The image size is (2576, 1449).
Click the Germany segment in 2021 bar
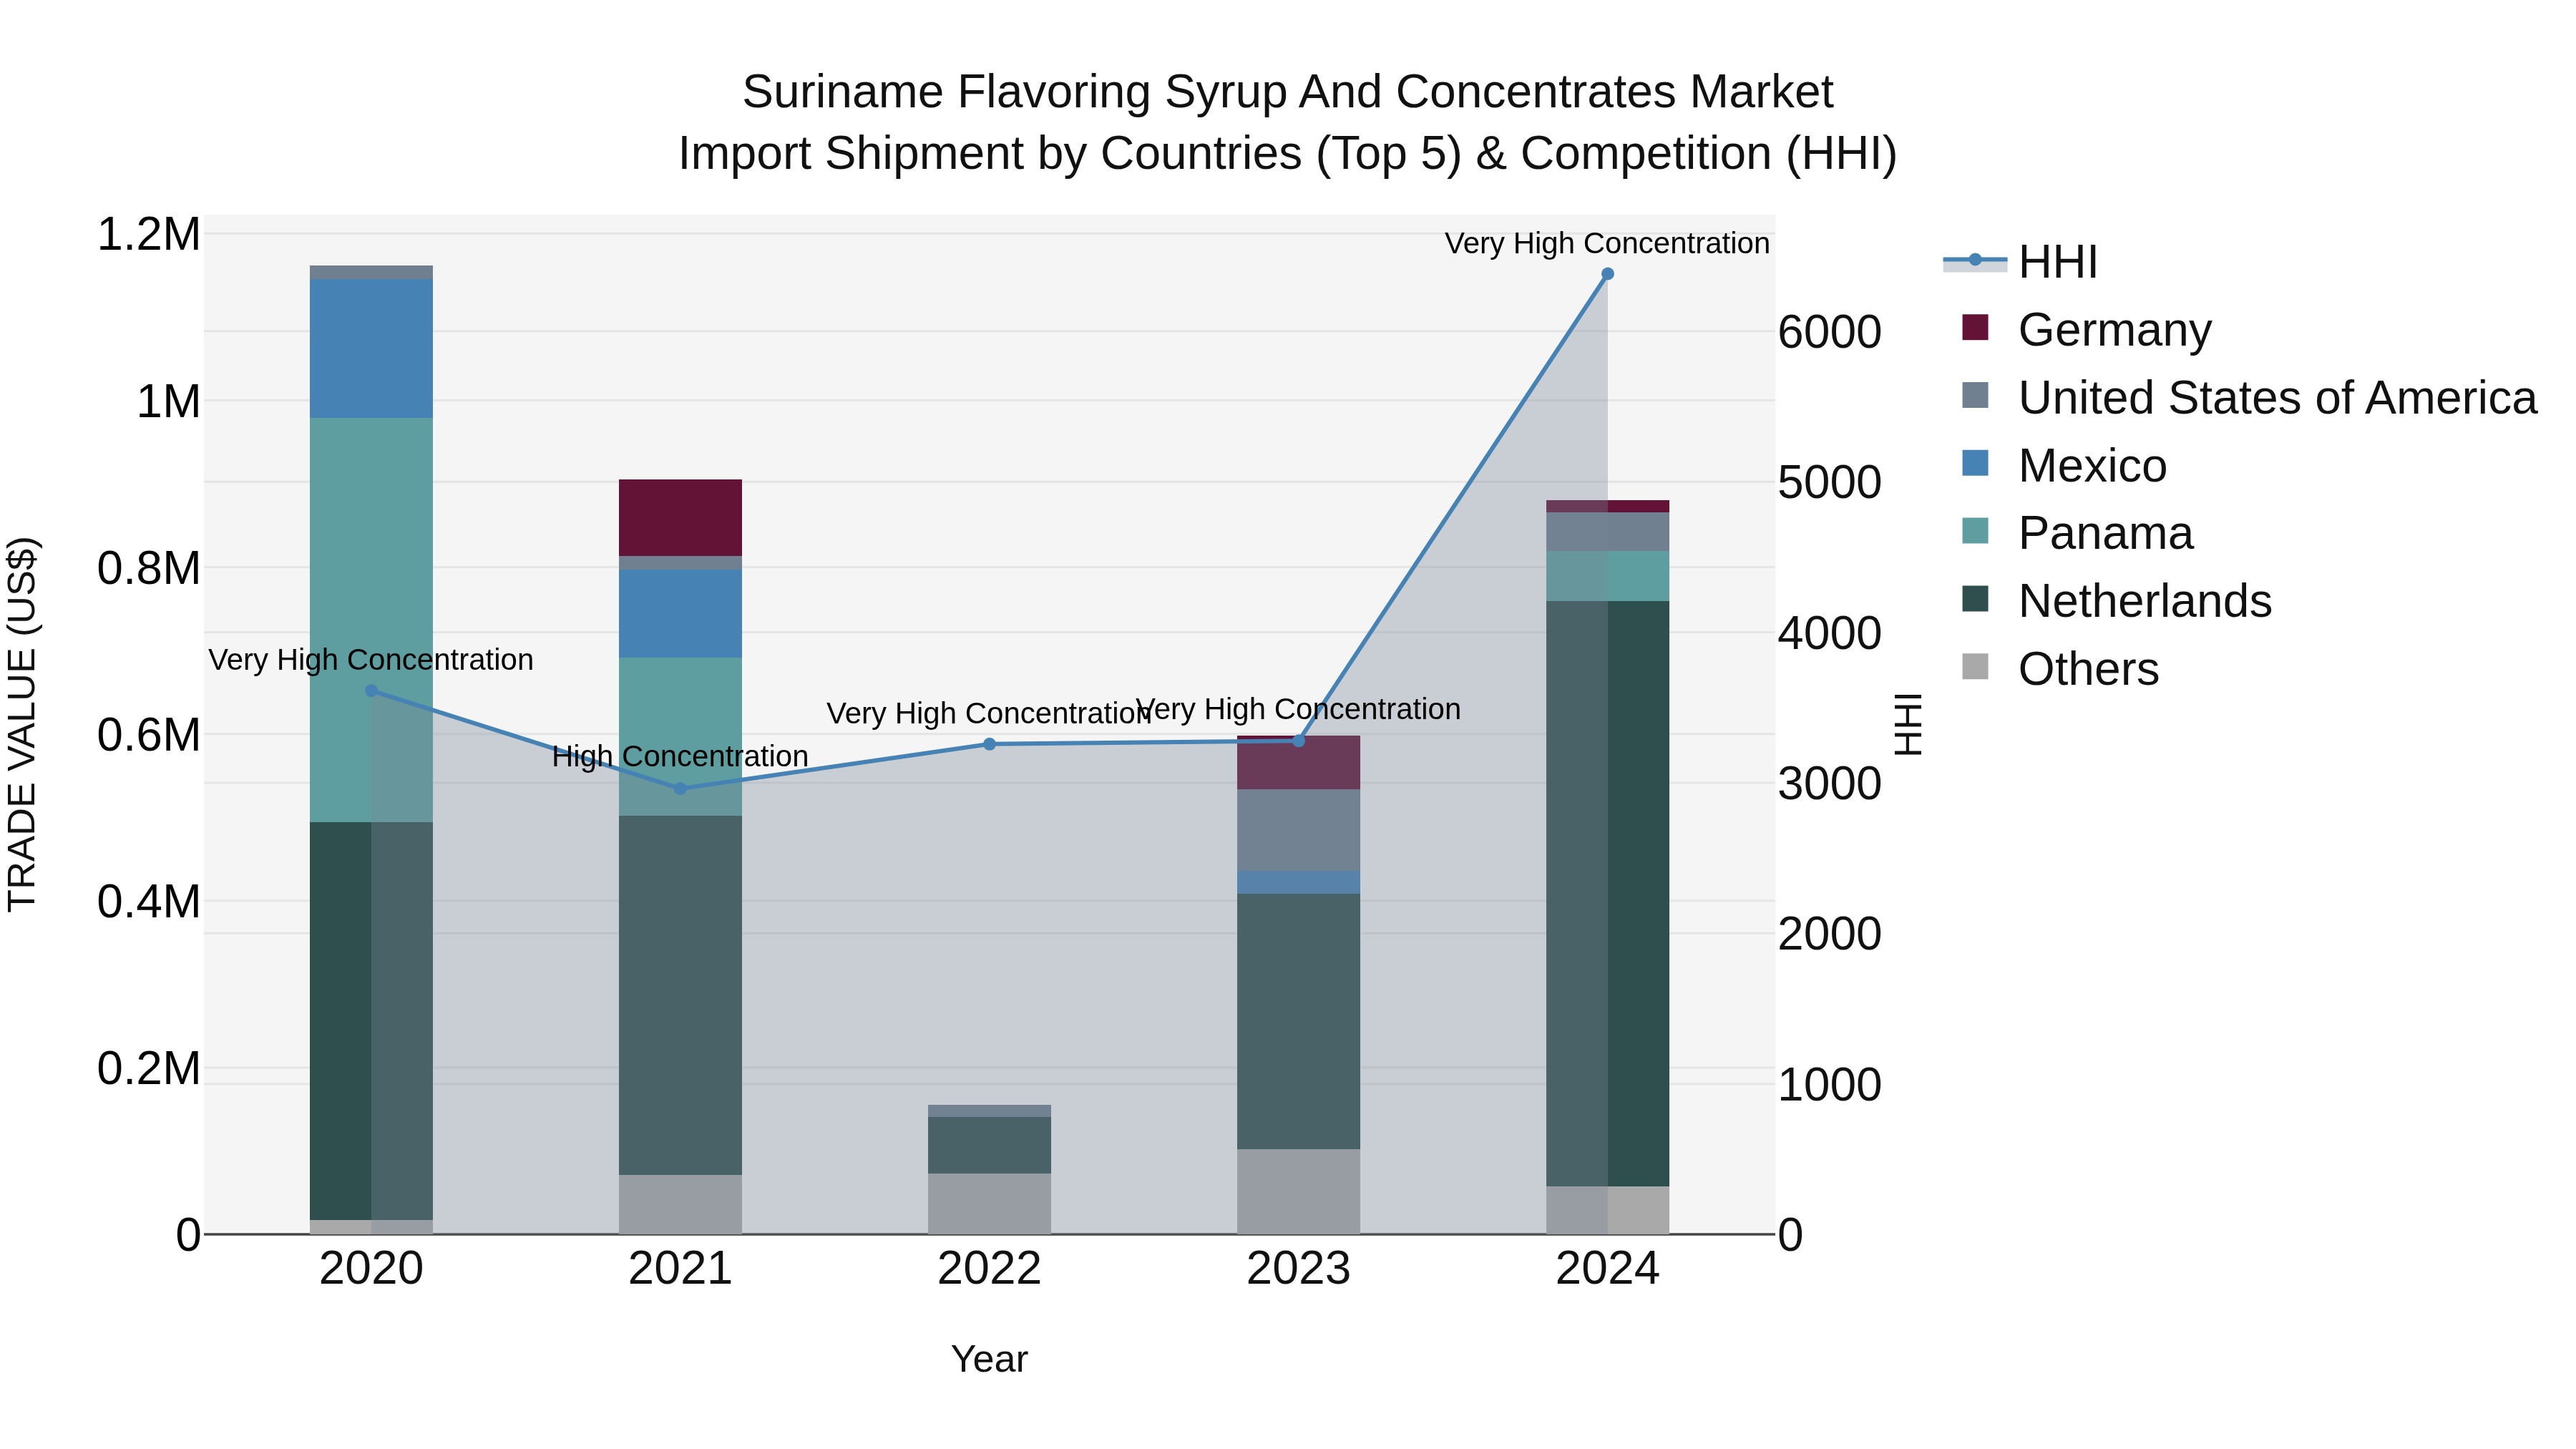pos(680,517)
